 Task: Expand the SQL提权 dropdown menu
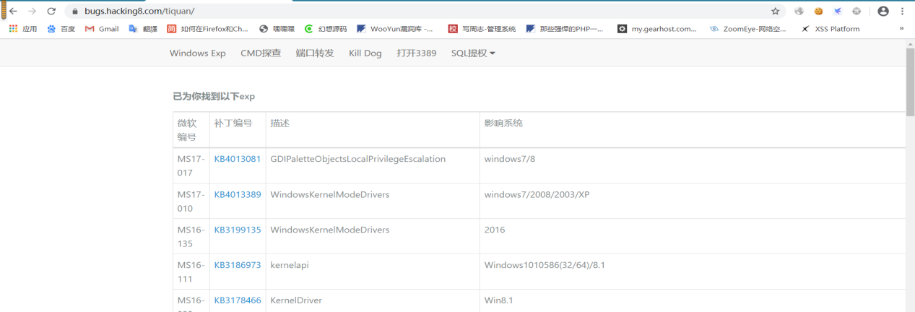coord(473,53)
